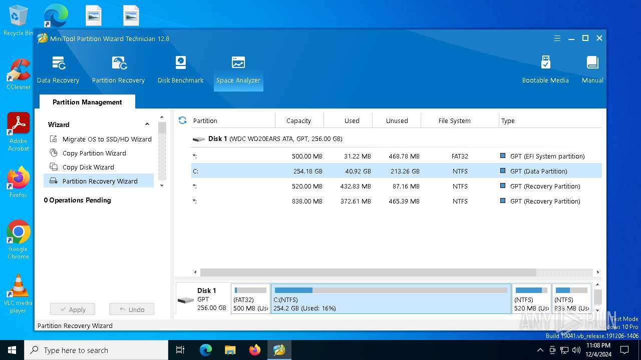641x360 pixels.
Task: Click the taskbar search box
Action: (x=96, y=350)
